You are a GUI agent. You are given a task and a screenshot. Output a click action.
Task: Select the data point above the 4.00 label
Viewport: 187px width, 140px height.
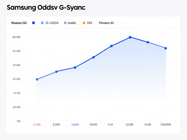click(112, 46)
